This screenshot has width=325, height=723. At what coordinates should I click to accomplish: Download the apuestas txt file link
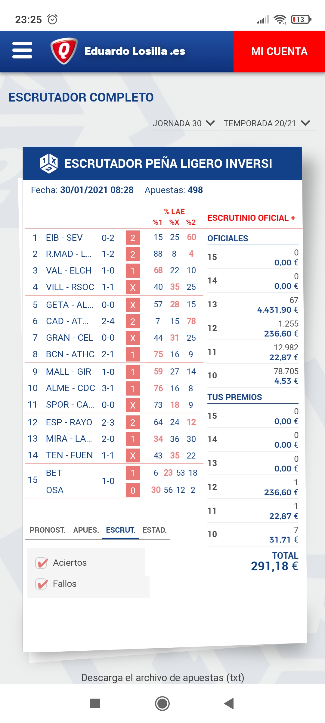tap(162, 678)
